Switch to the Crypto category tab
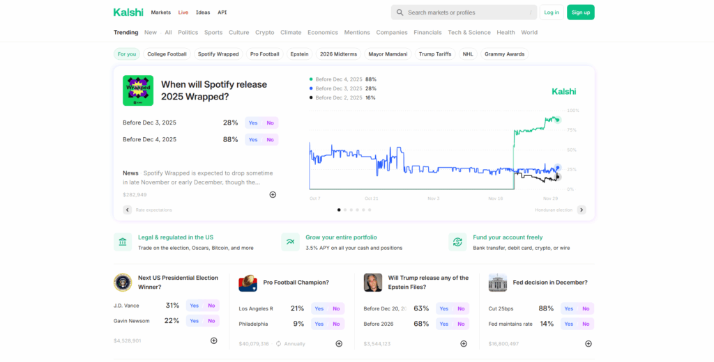The width and height of the screenshot is (714, 362). [x=264, y=32]
